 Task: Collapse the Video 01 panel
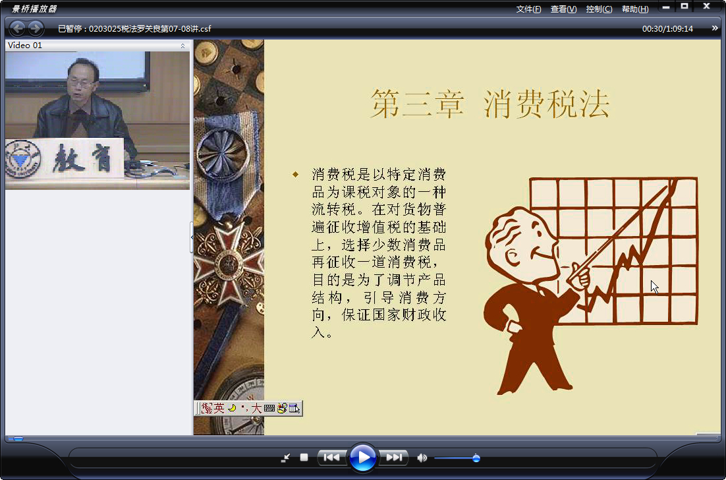tap(183, 45)
